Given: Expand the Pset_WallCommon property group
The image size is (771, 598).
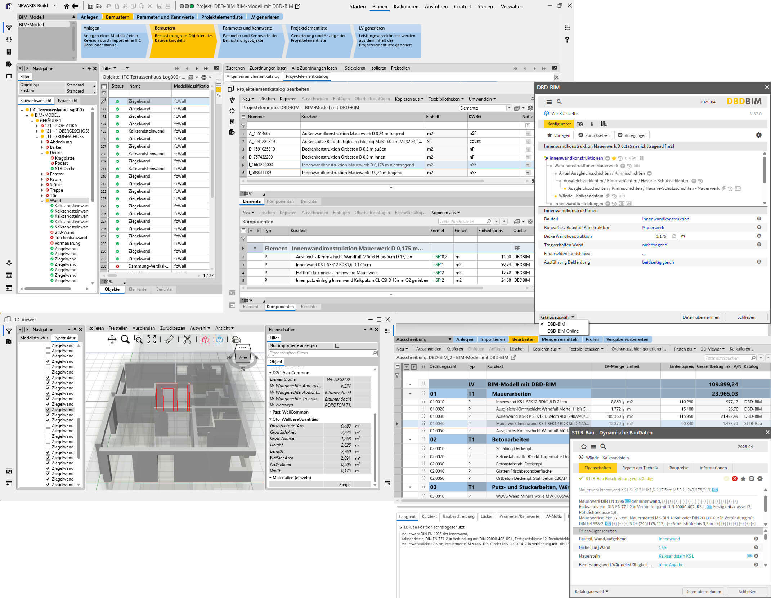Looking at the screenshot, I should (270, 412).
